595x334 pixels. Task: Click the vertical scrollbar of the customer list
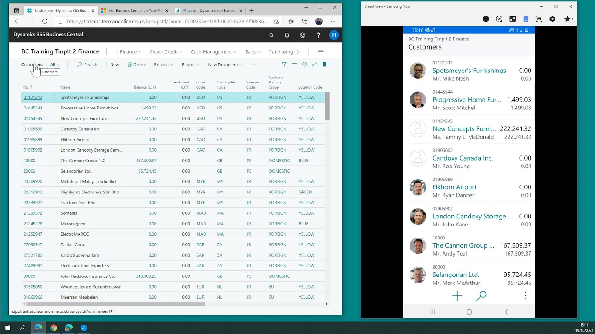coord(327,106)
